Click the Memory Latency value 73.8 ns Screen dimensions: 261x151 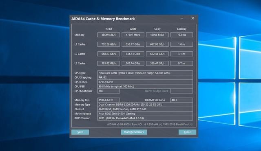pos(181,35)
